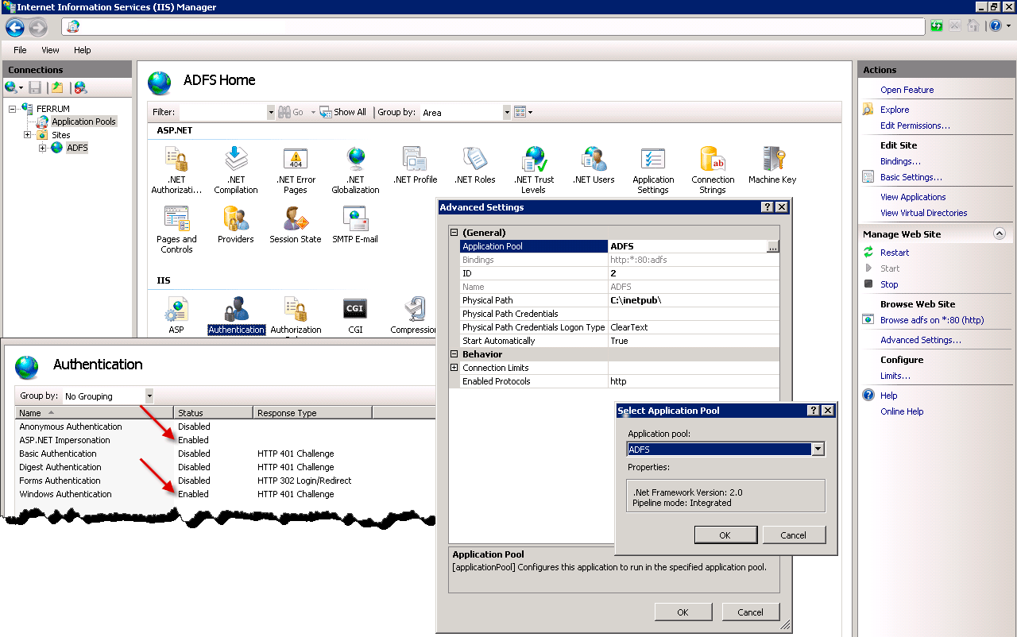Click into the Filter text field
The image size is (1017, 637).
pyautogui.click(x=222, y=113)
